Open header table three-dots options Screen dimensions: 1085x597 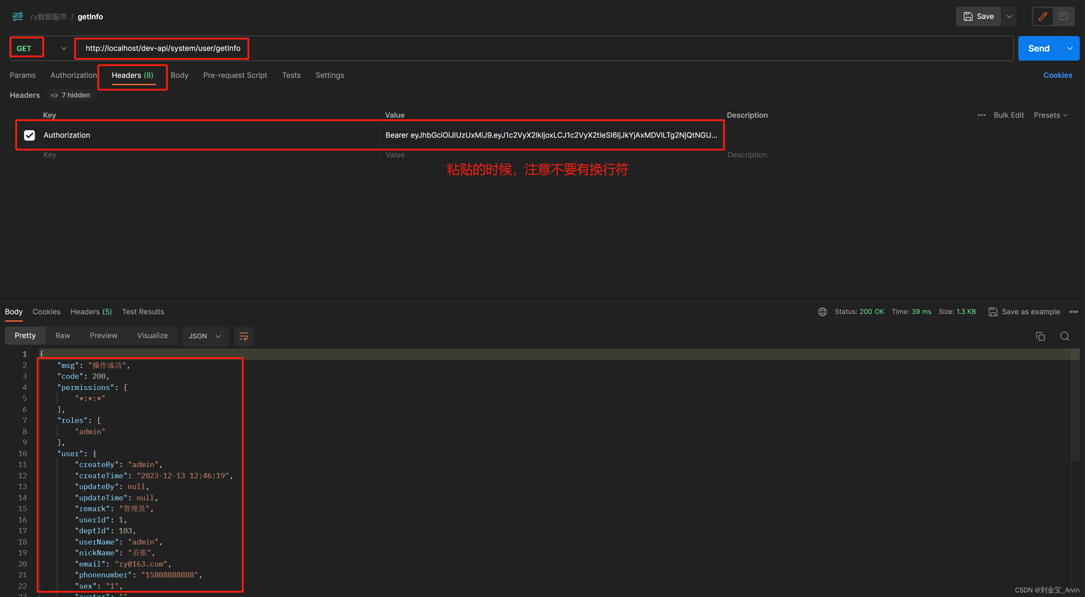pyautogui.click(x=982, y=115)
